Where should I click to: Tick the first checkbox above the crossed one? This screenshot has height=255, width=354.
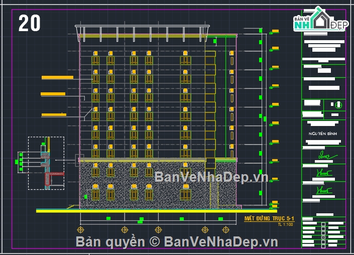323,233
